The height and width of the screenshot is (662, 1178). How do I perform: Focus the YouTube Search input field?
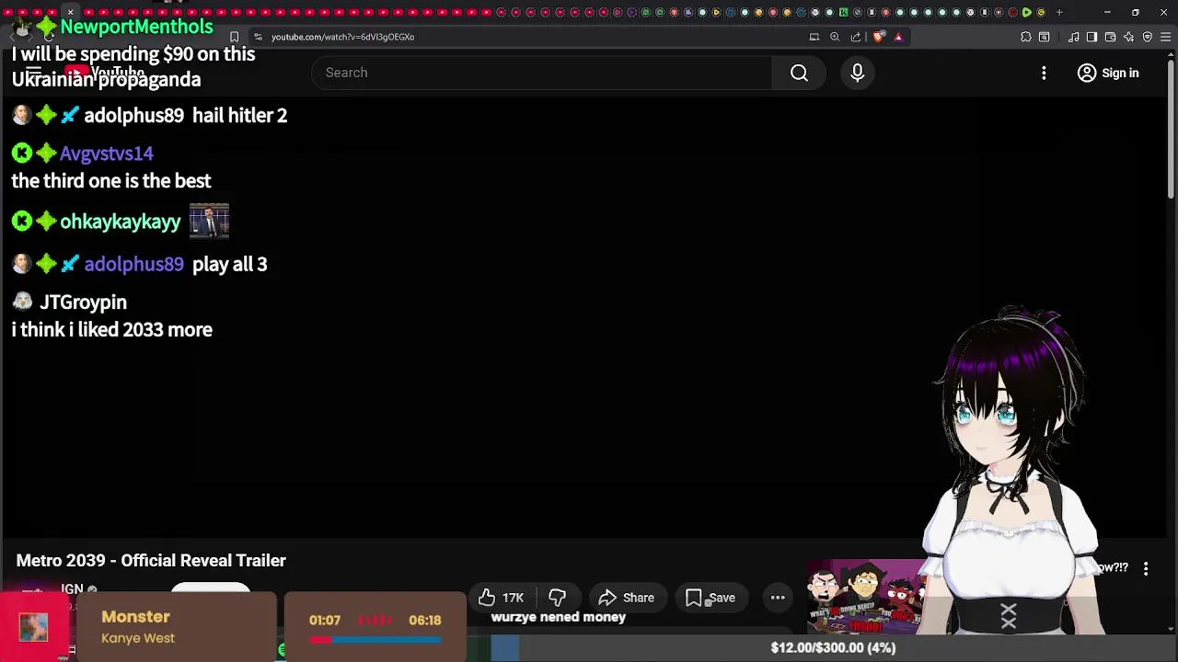click(x=543, y=73)
